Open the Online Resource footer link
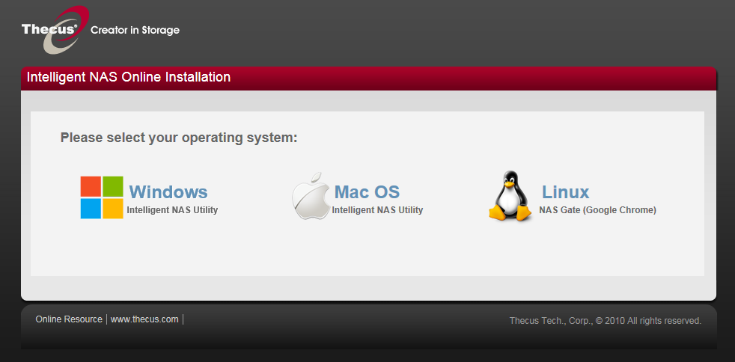Image resolution: width=735 pixels, height=362 pixels. [x=69, y=319]
